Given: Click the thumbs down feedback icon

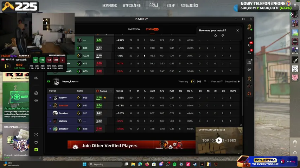Looking at the screenshot, I should click(223, 35).
